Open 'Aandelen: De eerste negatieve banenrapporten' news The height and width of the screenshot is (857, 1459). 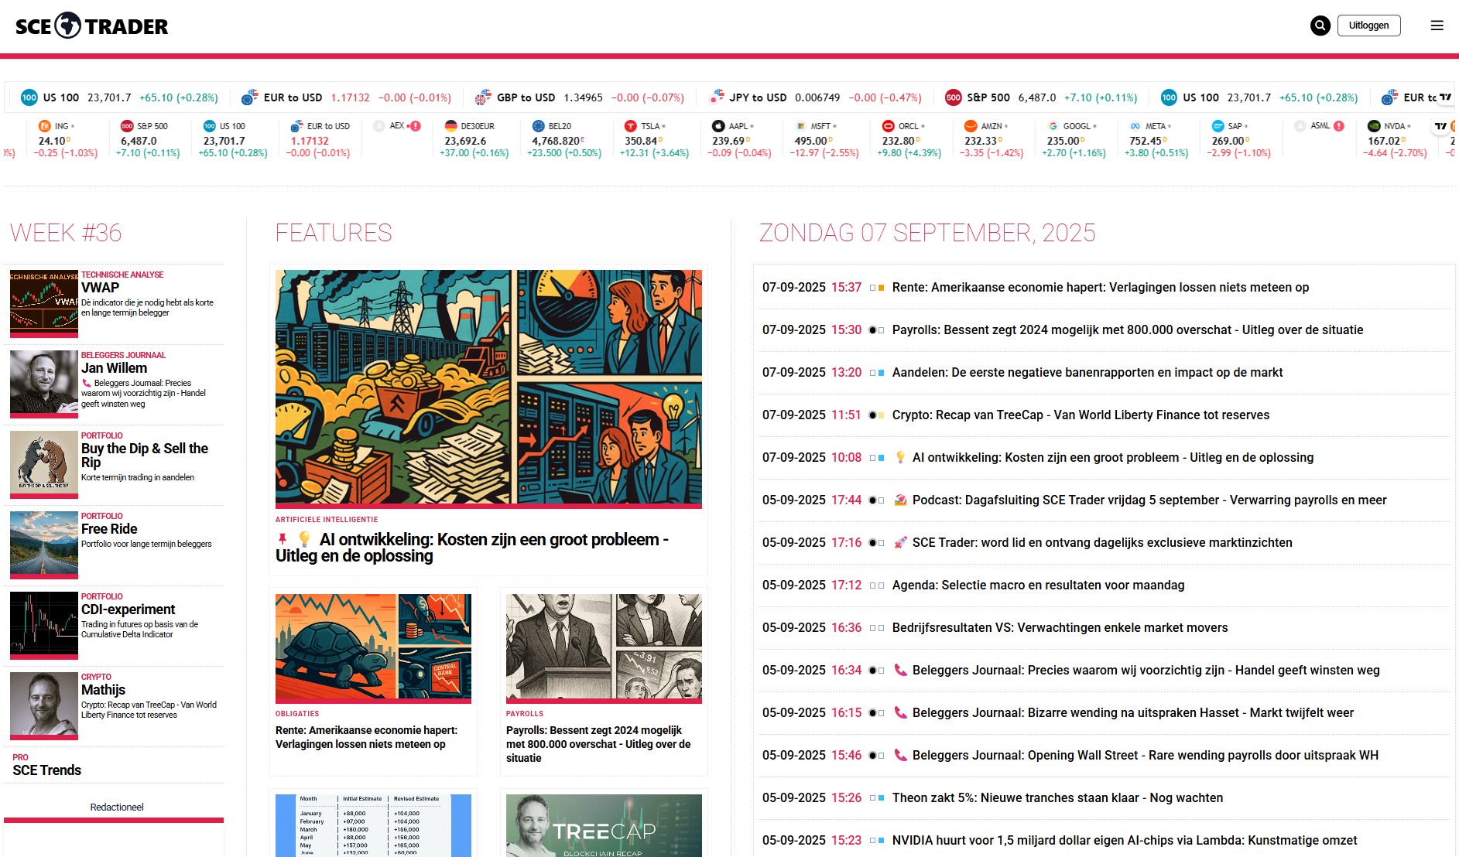pyautogui.click(x=1087, y=372)
